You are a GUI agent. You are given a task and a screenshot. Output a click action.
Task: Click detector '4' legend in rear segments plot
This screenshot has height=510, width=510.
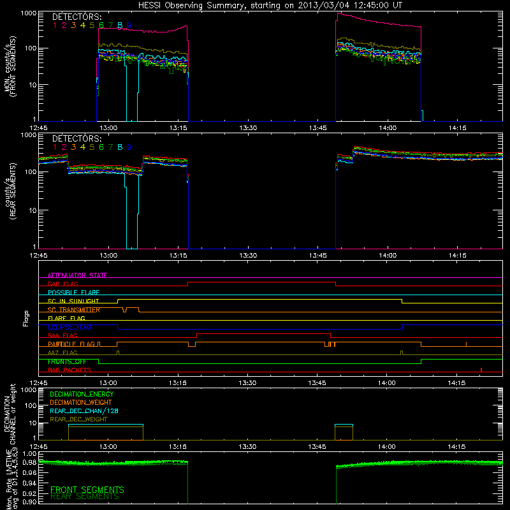[83, 147]
